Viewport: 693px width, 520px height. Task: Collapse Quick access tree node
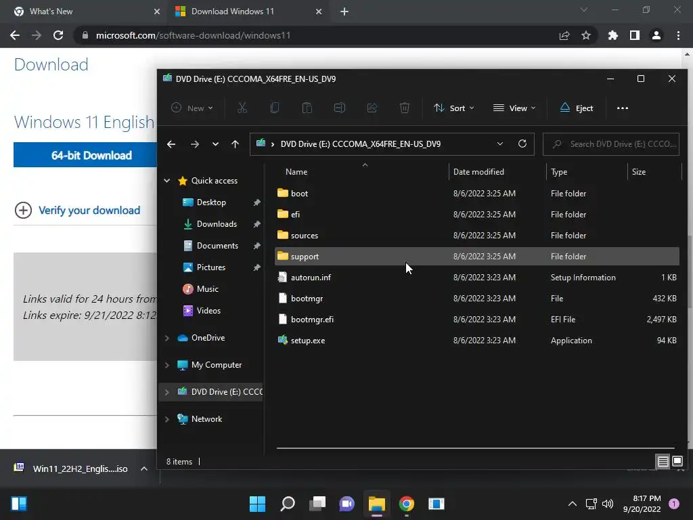[x=166, y=180]
